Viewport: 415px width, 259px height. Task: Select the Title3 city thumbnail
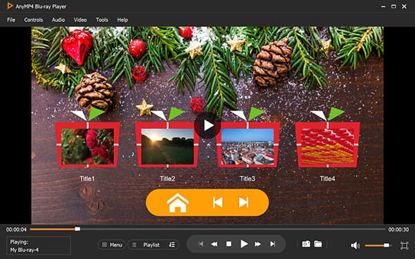(248, 146)
